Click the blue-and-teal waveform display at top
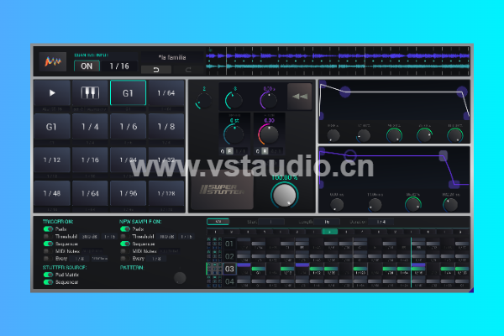 point(338,61)
